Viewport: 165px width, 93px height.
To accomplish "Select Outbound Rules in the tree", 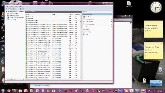I will [14, 16].
